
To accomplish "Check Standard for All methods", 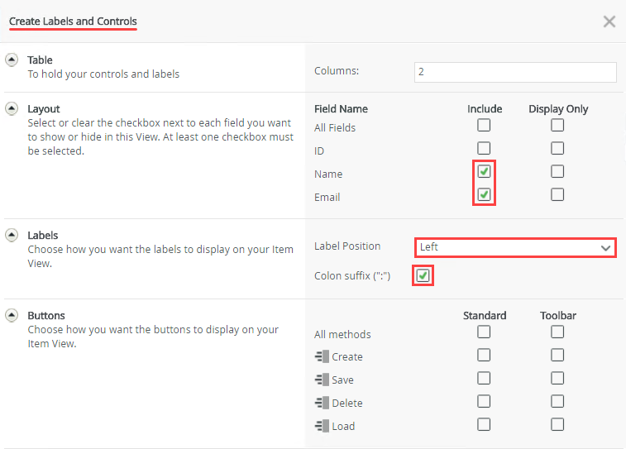I will click(x=484, y=332).
